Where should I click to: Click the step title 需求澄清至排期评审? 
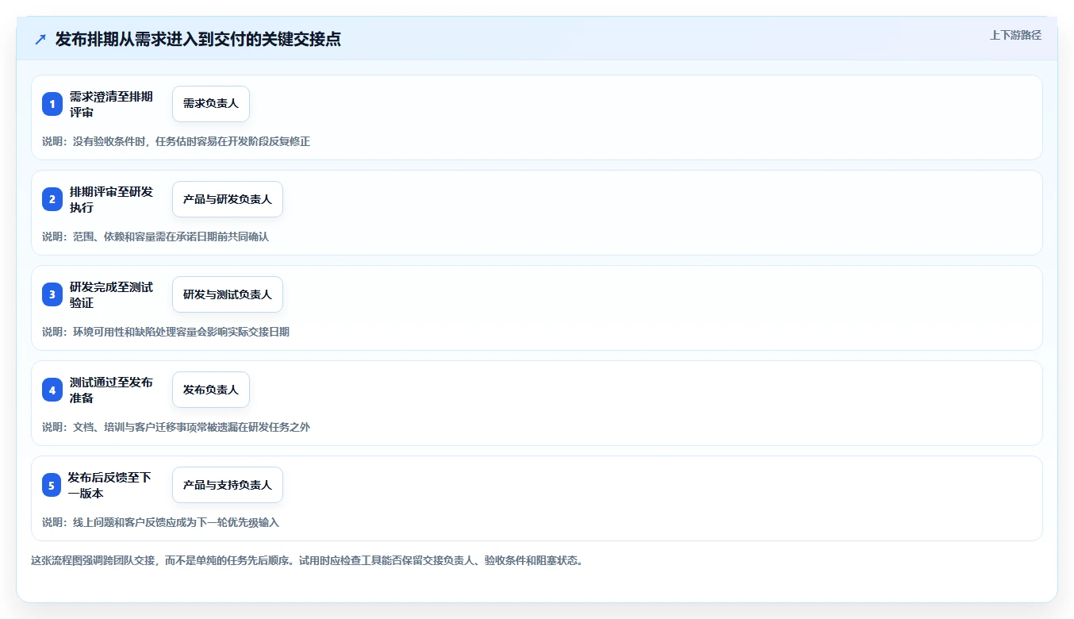pyautogui.click(x=111, y=104)
